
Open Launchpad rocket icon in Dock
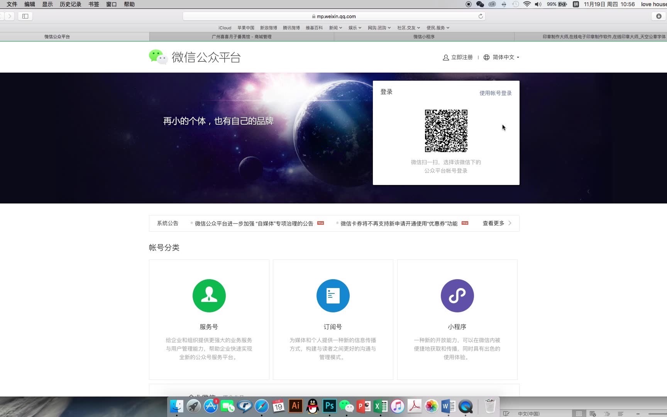[194, 406]
